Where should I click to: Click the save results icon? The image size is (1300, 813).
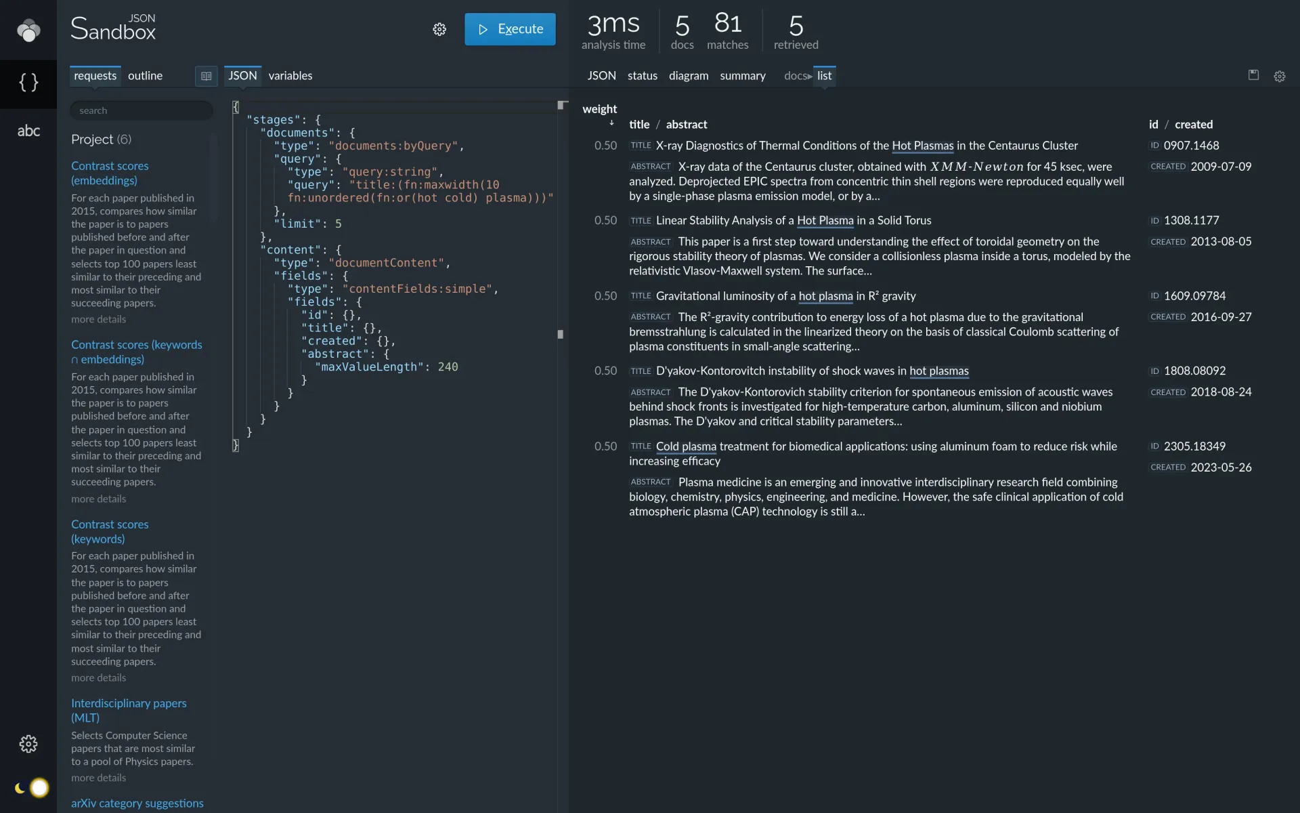(x=1253, y=75)
